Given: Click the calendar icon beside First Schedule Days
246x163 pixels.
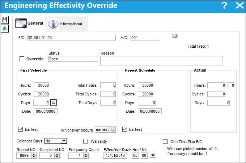Looking at the screenshot, I should click(54, 103).
